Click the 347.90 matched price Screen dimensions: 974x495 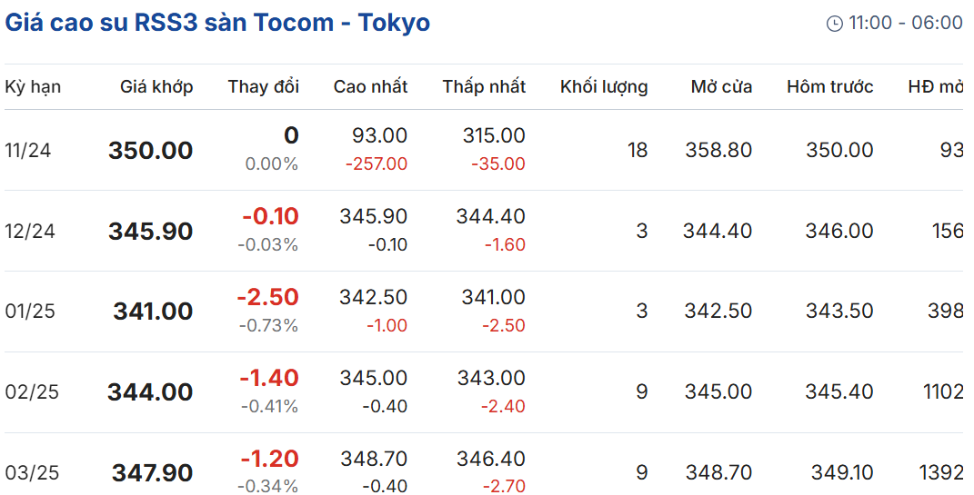(152, 473)
